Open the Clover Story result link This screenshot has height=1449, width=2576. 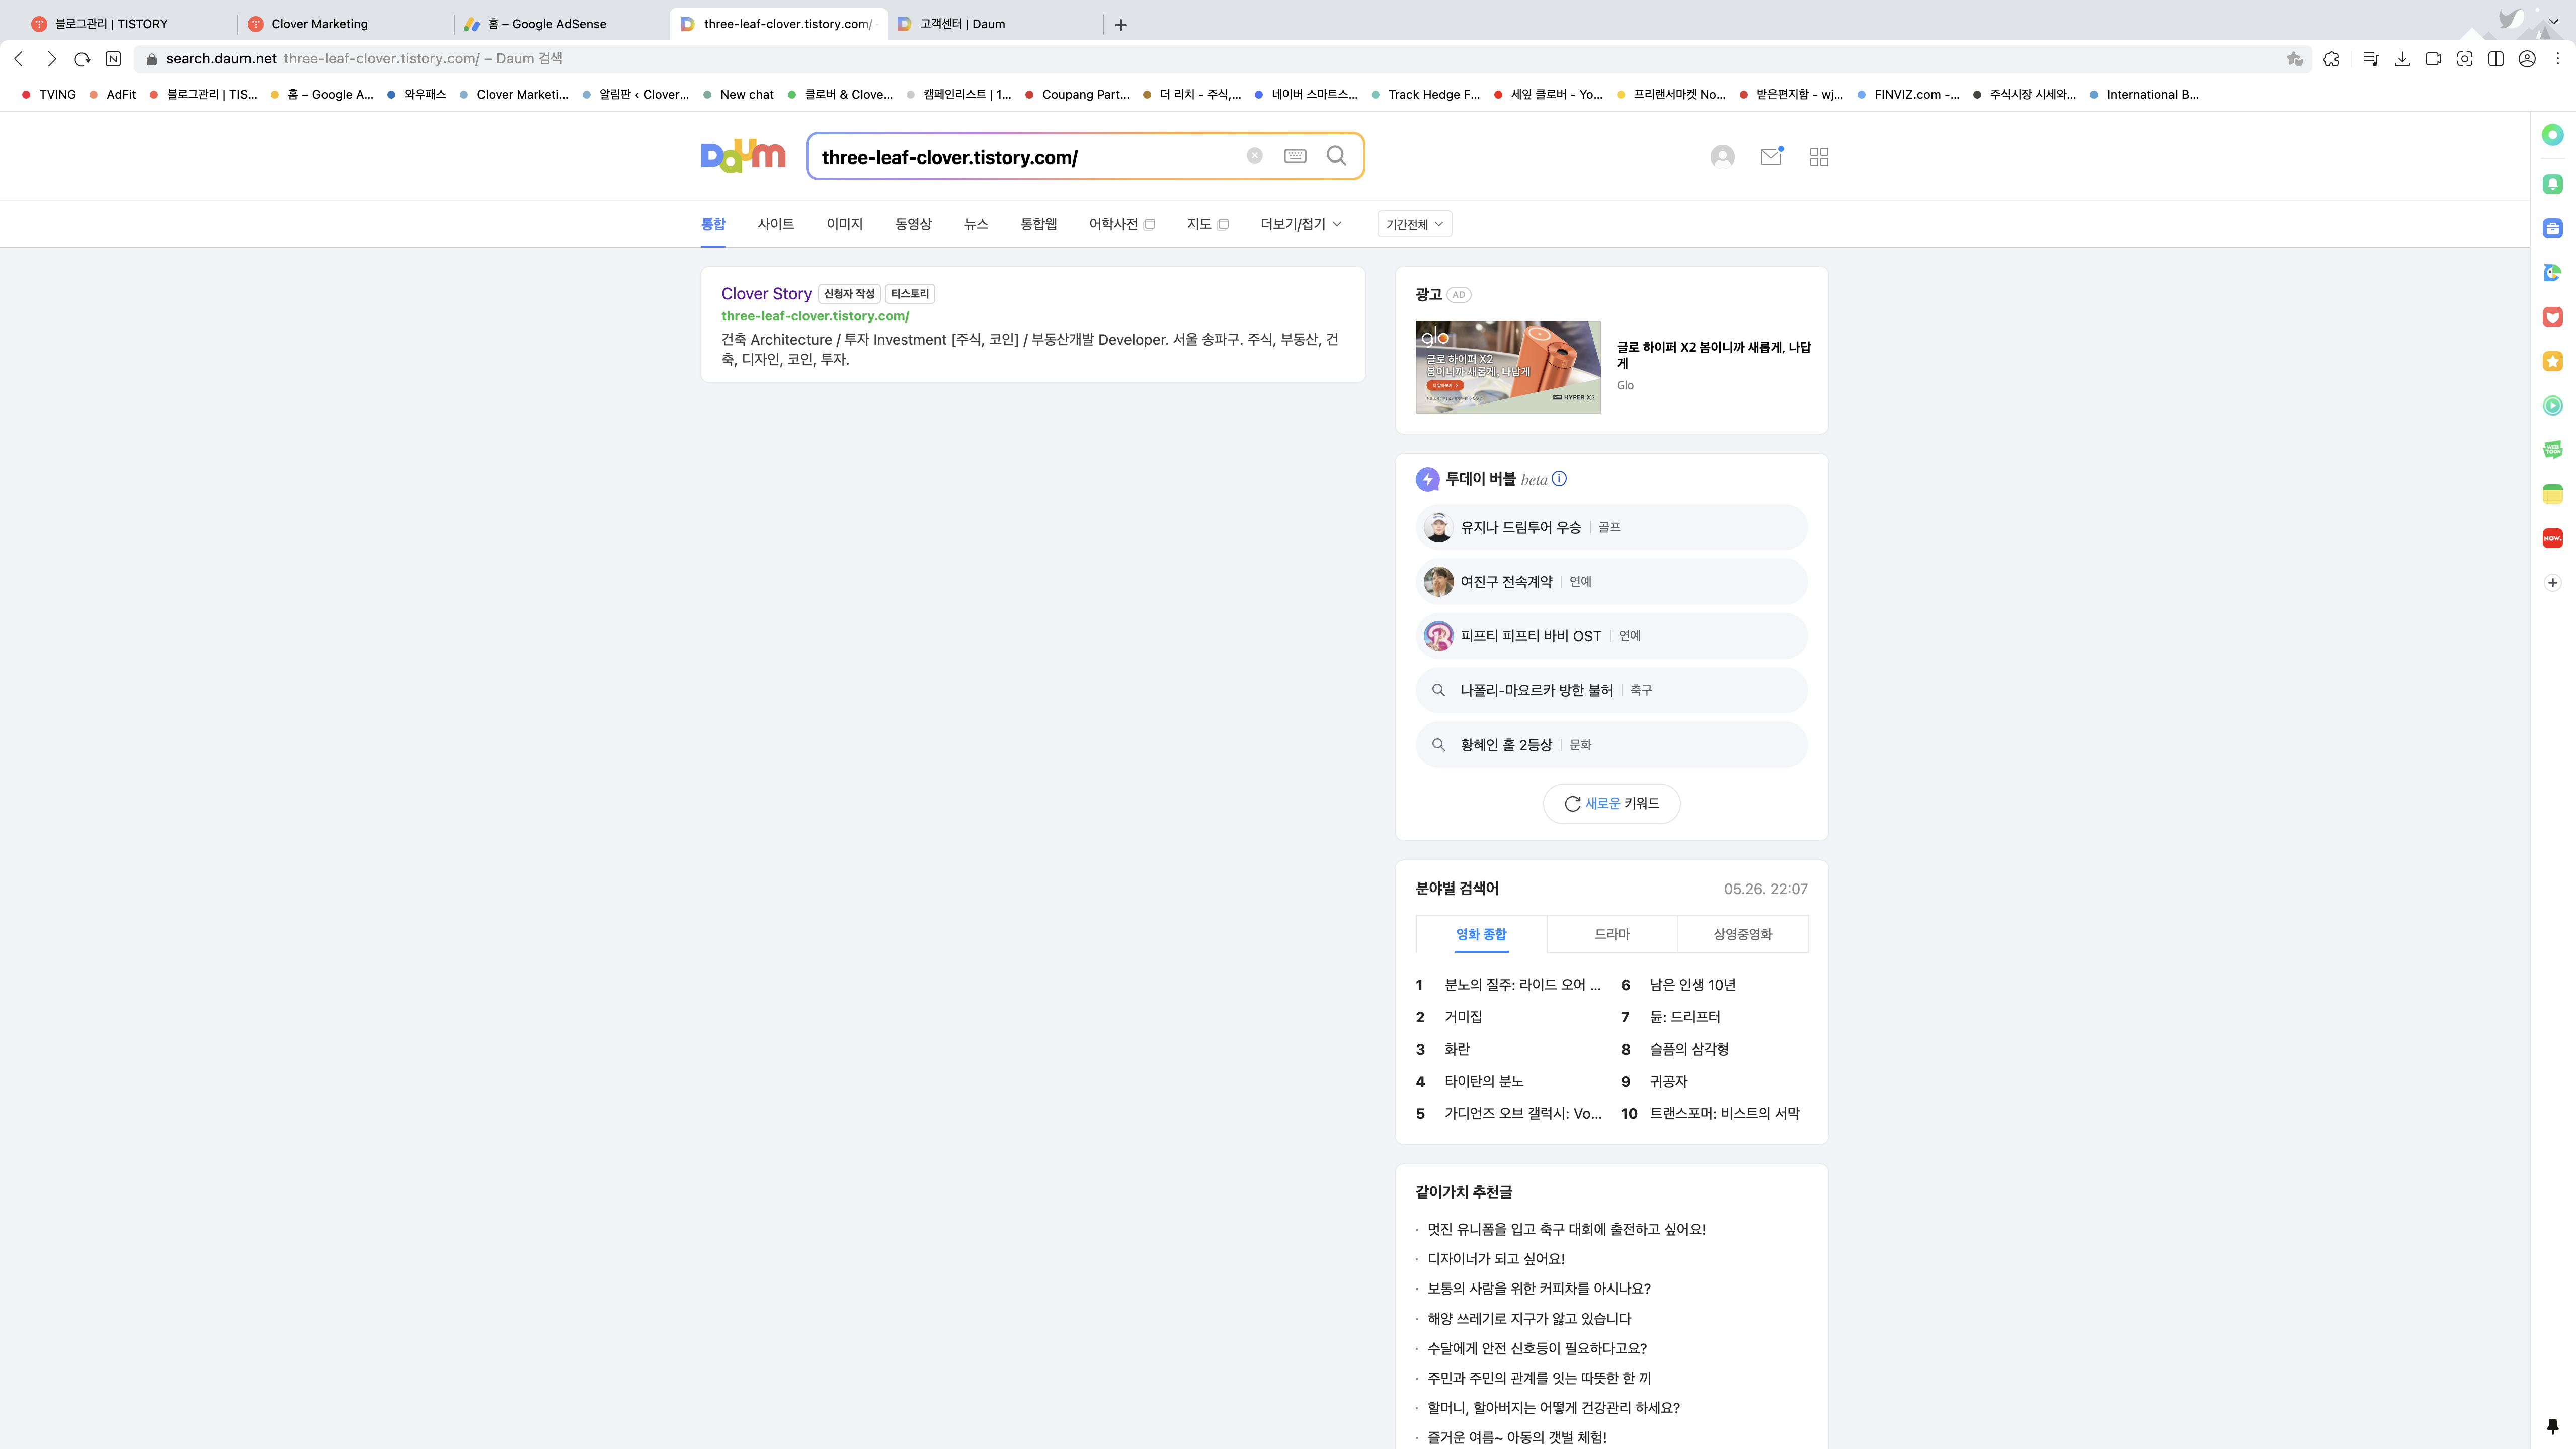(x=766, y=293)
